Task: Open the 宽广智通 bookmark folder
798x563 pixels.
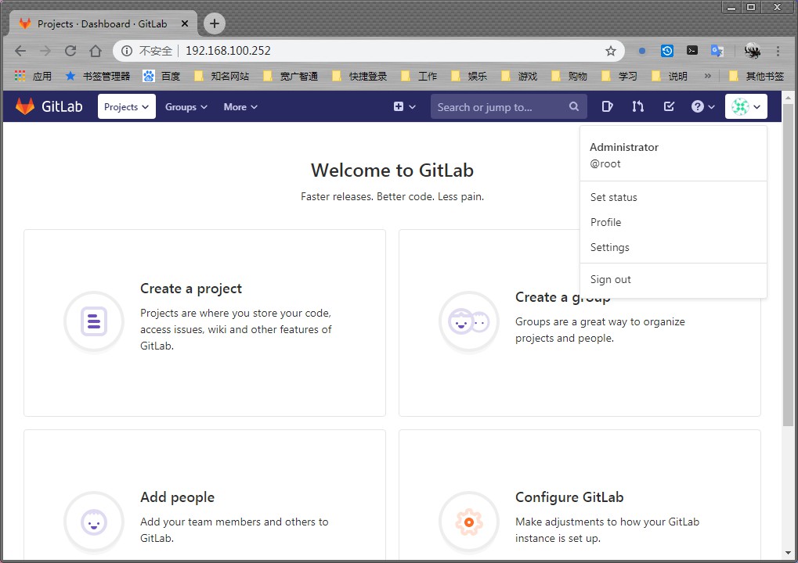Action: tap(291, 76)
